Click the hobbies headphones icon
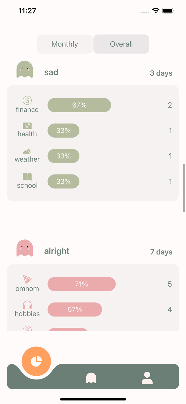 (x=27, y=305)
